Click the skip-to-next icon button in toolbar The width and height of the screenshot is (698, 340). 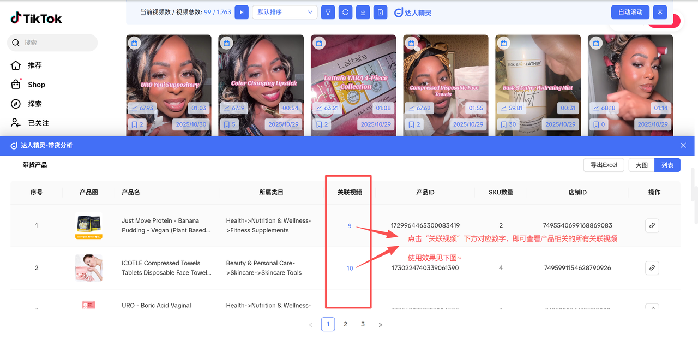click(242, 12)
